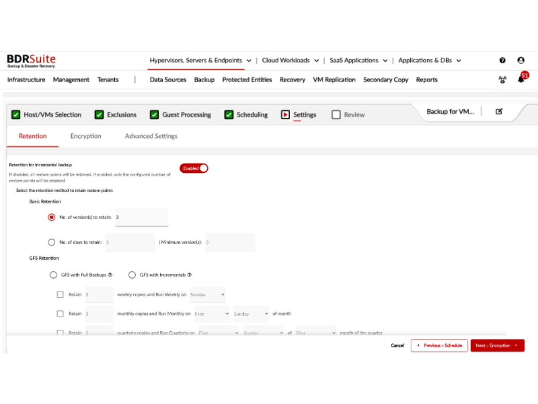Click the tenant users icon beside the bell

[503, 79]
